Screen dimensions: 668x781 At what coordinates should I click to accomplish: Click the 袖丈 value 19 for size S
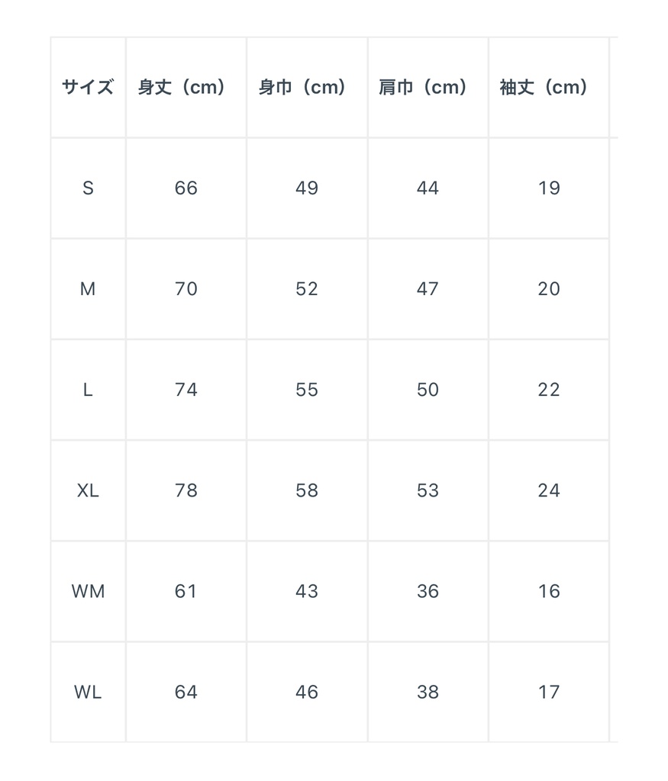point(549,188)
